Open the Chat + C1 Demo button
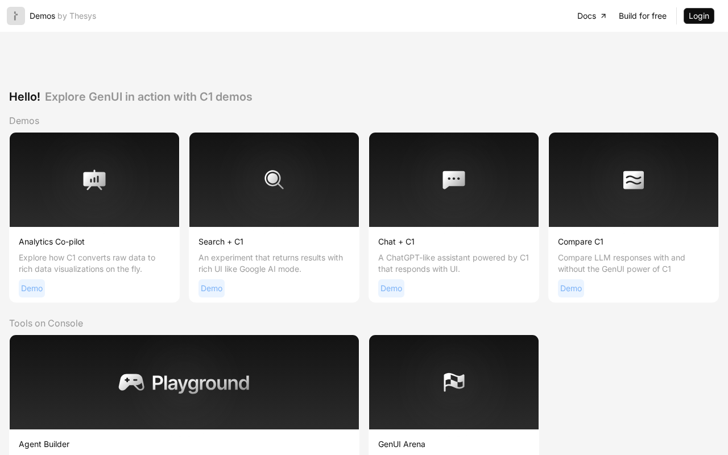 pyautogui.click(x=391, y=288)
